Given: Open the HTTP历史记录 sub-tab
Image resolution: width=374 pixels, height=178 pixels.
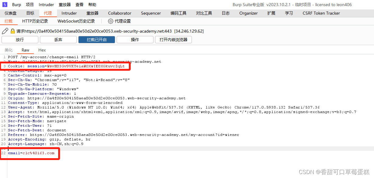Looking at the screenshot, I should tap(35, 21).
